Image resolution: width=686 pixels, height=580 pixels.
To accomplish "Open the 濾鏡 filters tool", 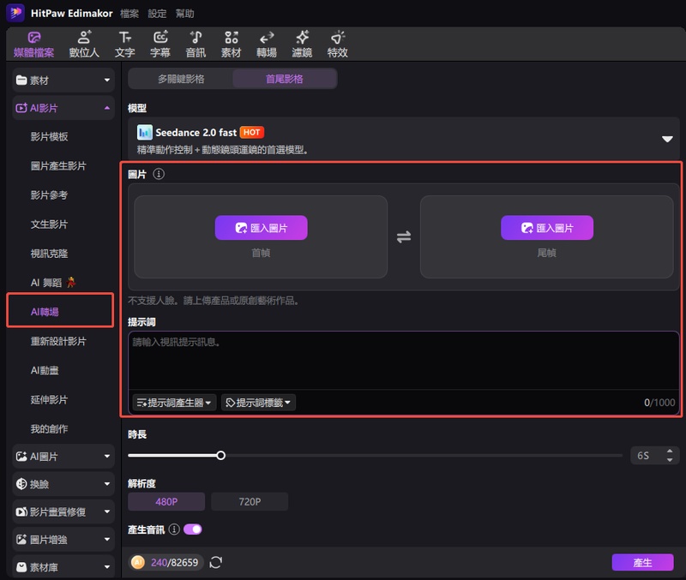I will (302, 45).
